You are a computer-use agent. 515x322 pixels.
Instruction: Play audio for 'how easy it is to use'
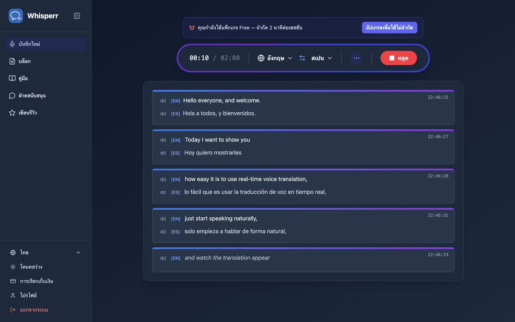point(163,179)
